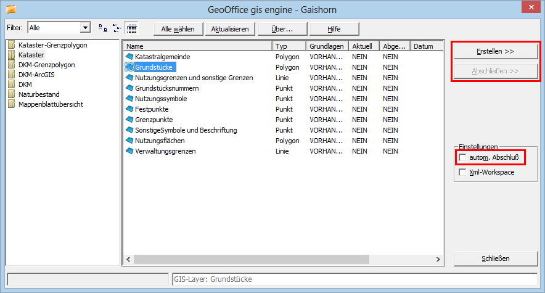Sort list by the Typ column header
The image size is (545, 293).
pyautogui.click(x=289, y=46)
